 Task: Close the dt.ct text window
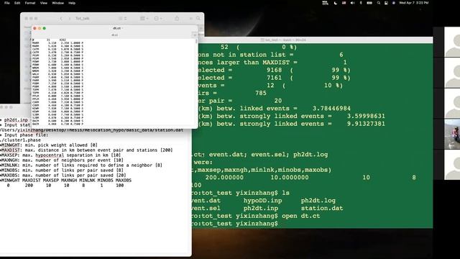pos(34,28)
